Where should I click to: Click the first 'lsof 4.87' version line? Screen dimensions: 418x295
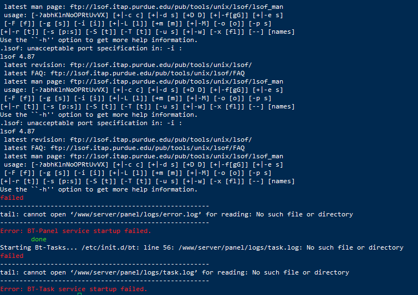click(17, 56)
